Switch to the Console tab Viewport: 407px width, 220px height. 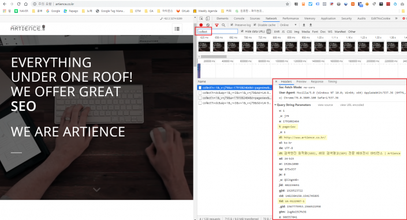(239, 18)
